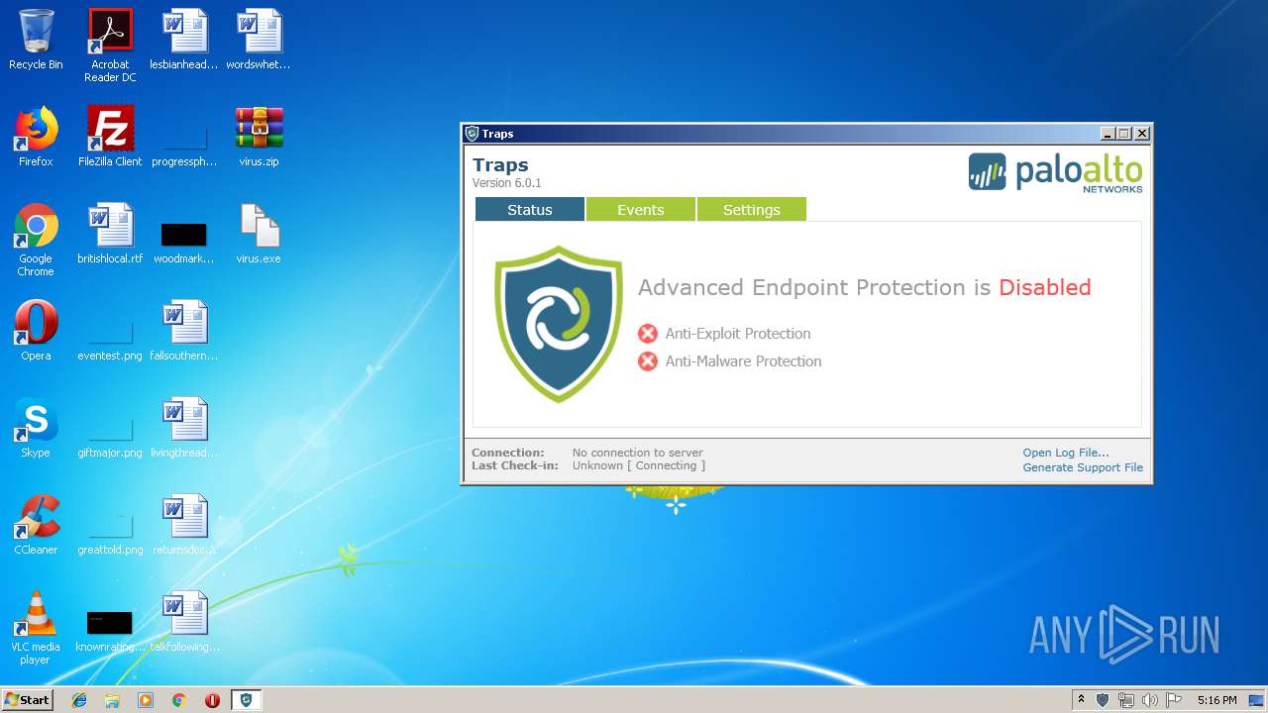Select the Recycle Bin desktop icon
Viewport: 1268px width, 713px height.
coord(36,40)
